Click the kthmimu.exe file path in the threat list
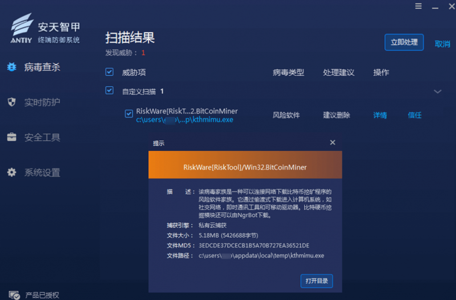The height and width of the screenshot is (300, 456). [184, 120]
